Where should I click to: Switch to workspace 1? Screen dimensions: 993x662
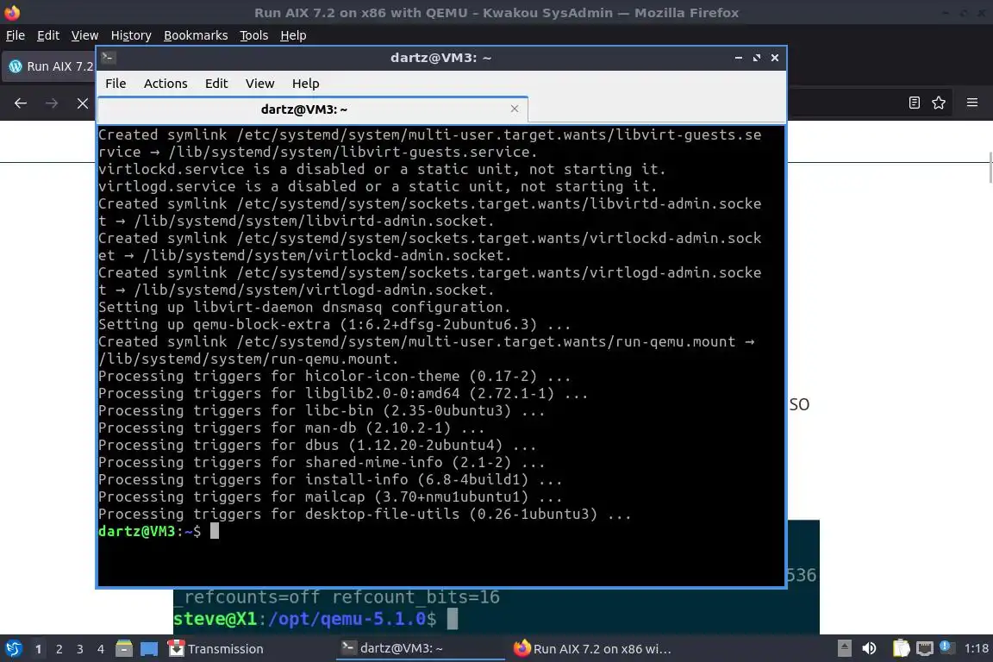[39, 649]
